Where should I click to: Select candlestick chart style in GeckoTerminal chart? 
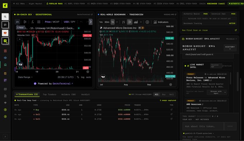click(x=25, y=22)
